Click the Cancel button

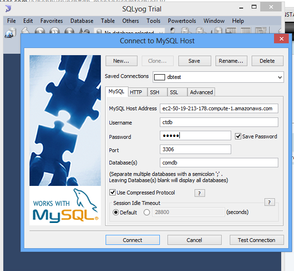194,240
